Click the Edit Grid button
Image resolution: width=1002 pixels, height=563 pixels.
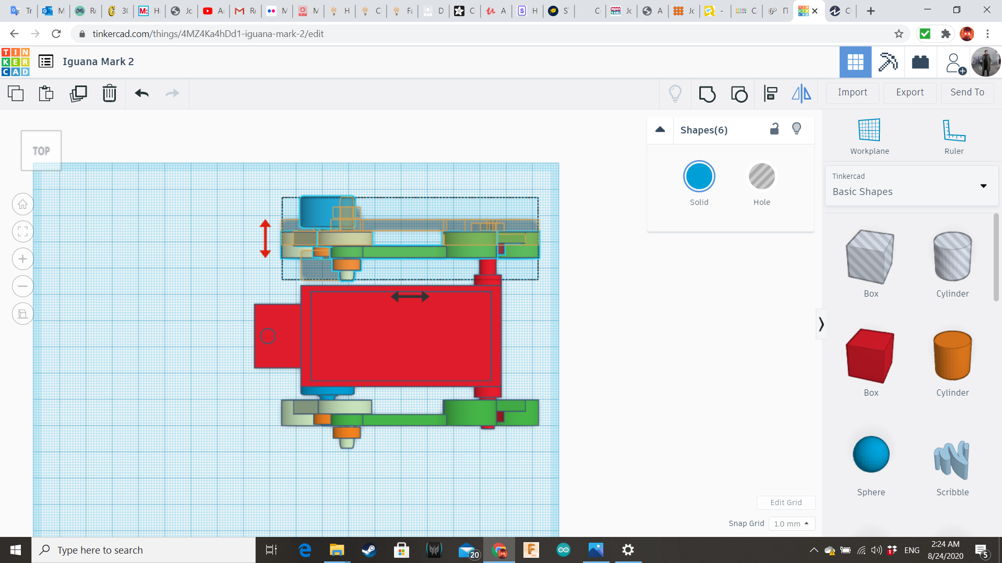[x=785, y=503]
